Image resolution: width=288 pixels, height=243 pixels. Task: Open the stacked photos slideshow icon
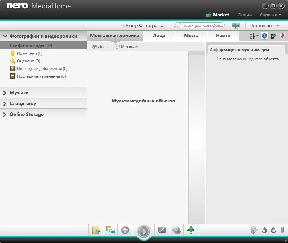(111, 230)
